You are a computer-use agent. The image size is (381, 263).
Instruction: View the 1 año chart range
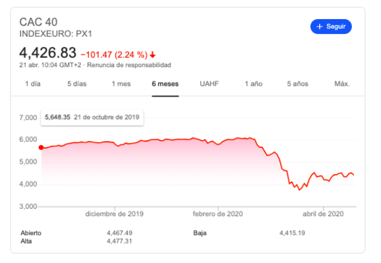click(x=253, y=84)
